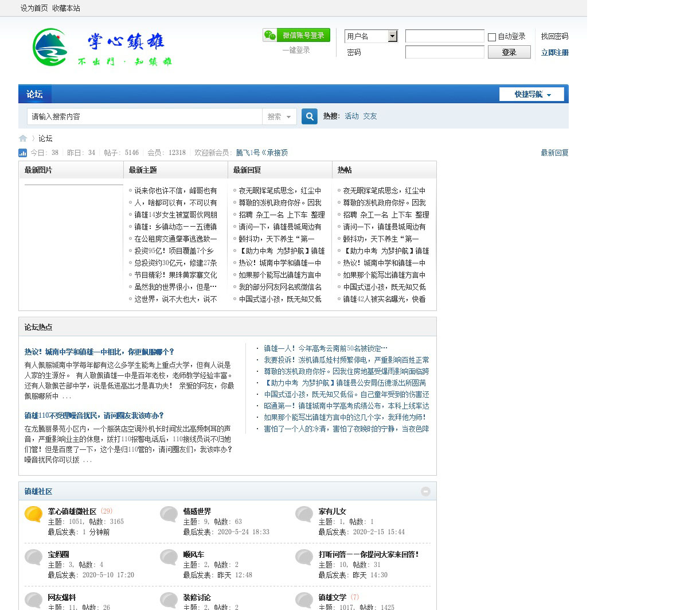Open post 节目精彩！果珠黄家寨文化

[x=175, y=275]
